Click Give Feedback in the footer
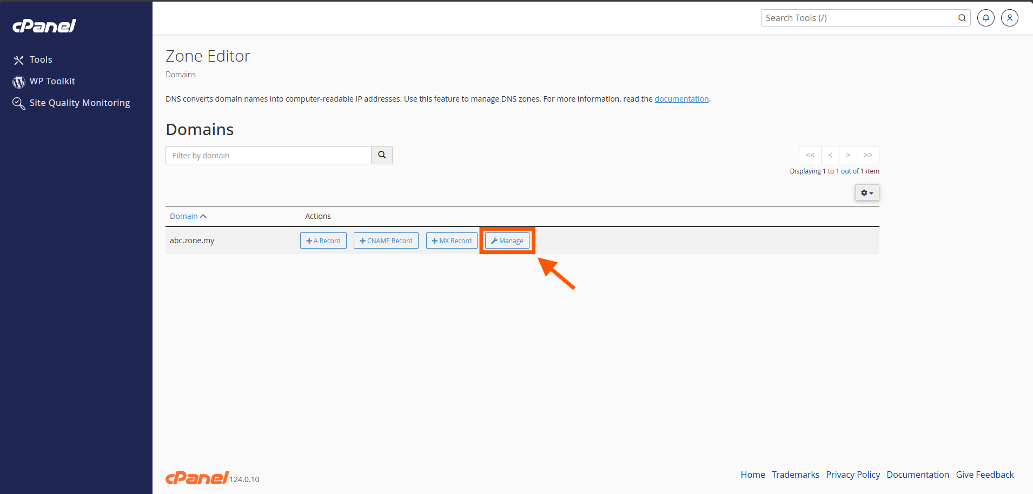This screenshot has width=1033, height=494. coord(984,475)
